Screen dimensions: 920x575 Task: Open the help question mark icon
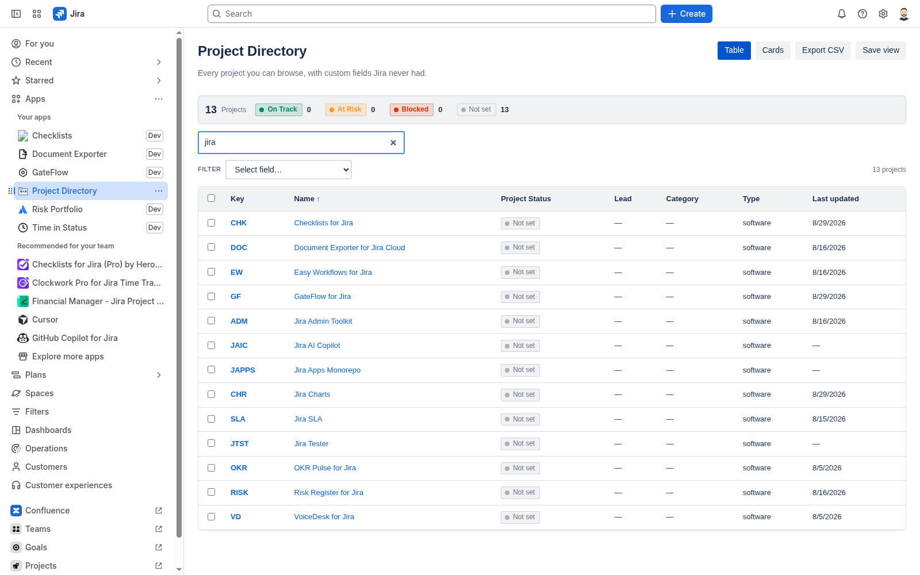pos(862,14)
